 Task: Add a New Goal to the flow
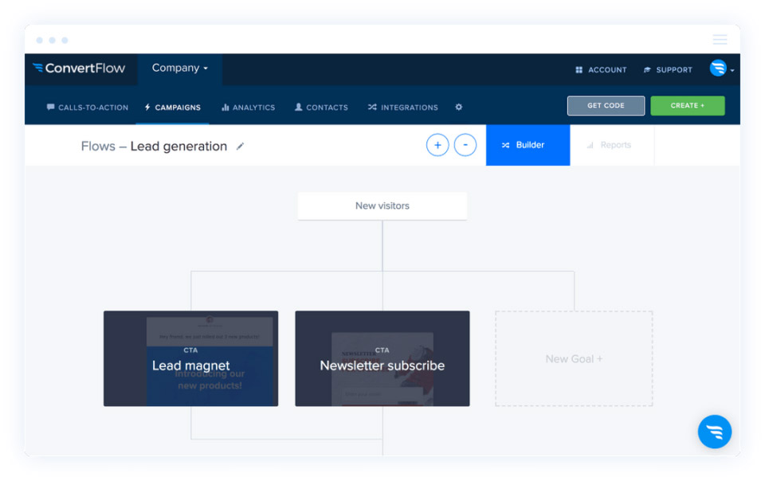[x=574, y=358]
